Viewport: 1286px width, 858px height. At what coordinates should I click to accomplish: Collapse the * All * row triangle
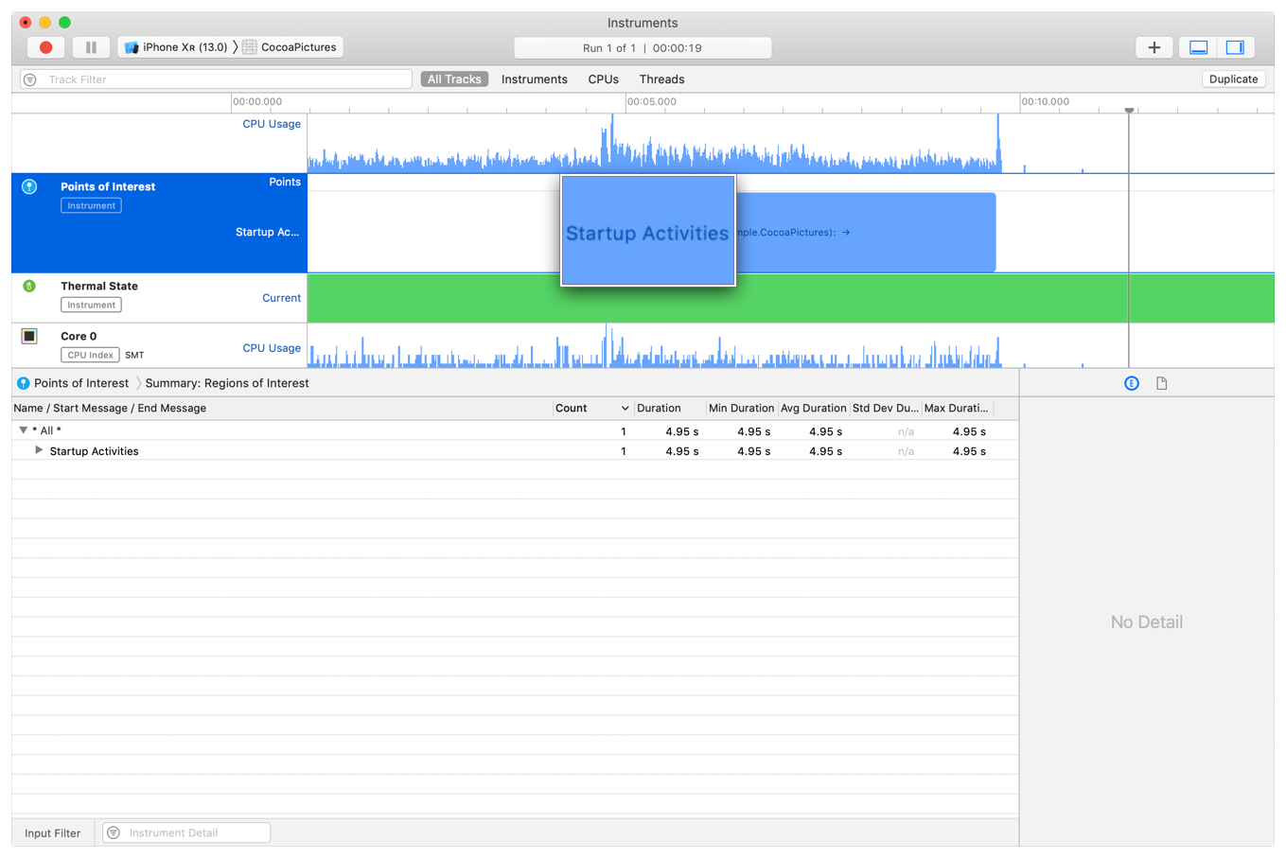(23, 430)
